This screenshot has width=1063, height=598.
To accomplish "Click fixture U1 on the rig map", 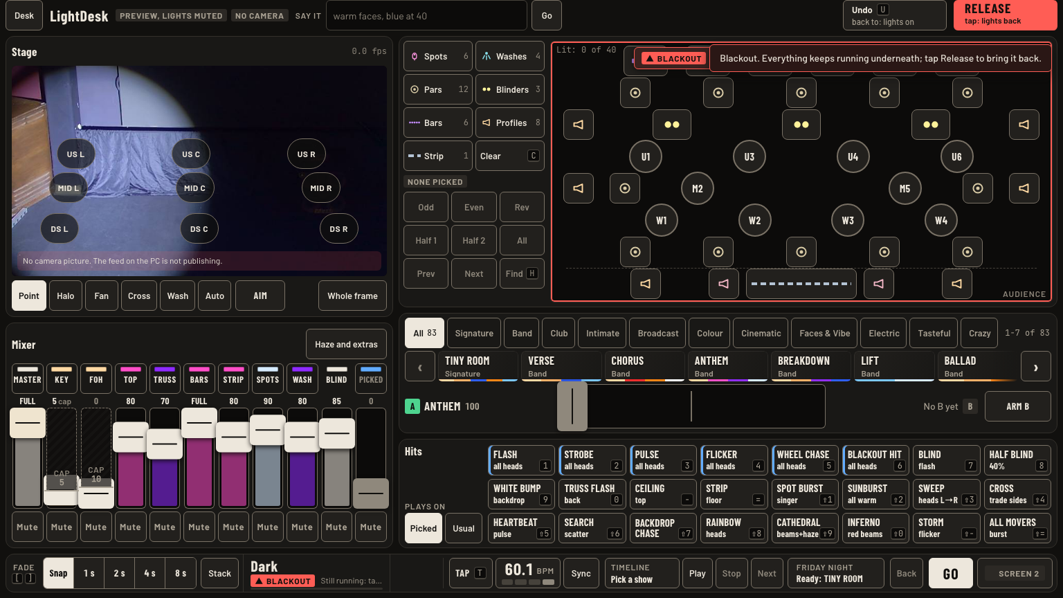I will (646, 157).
